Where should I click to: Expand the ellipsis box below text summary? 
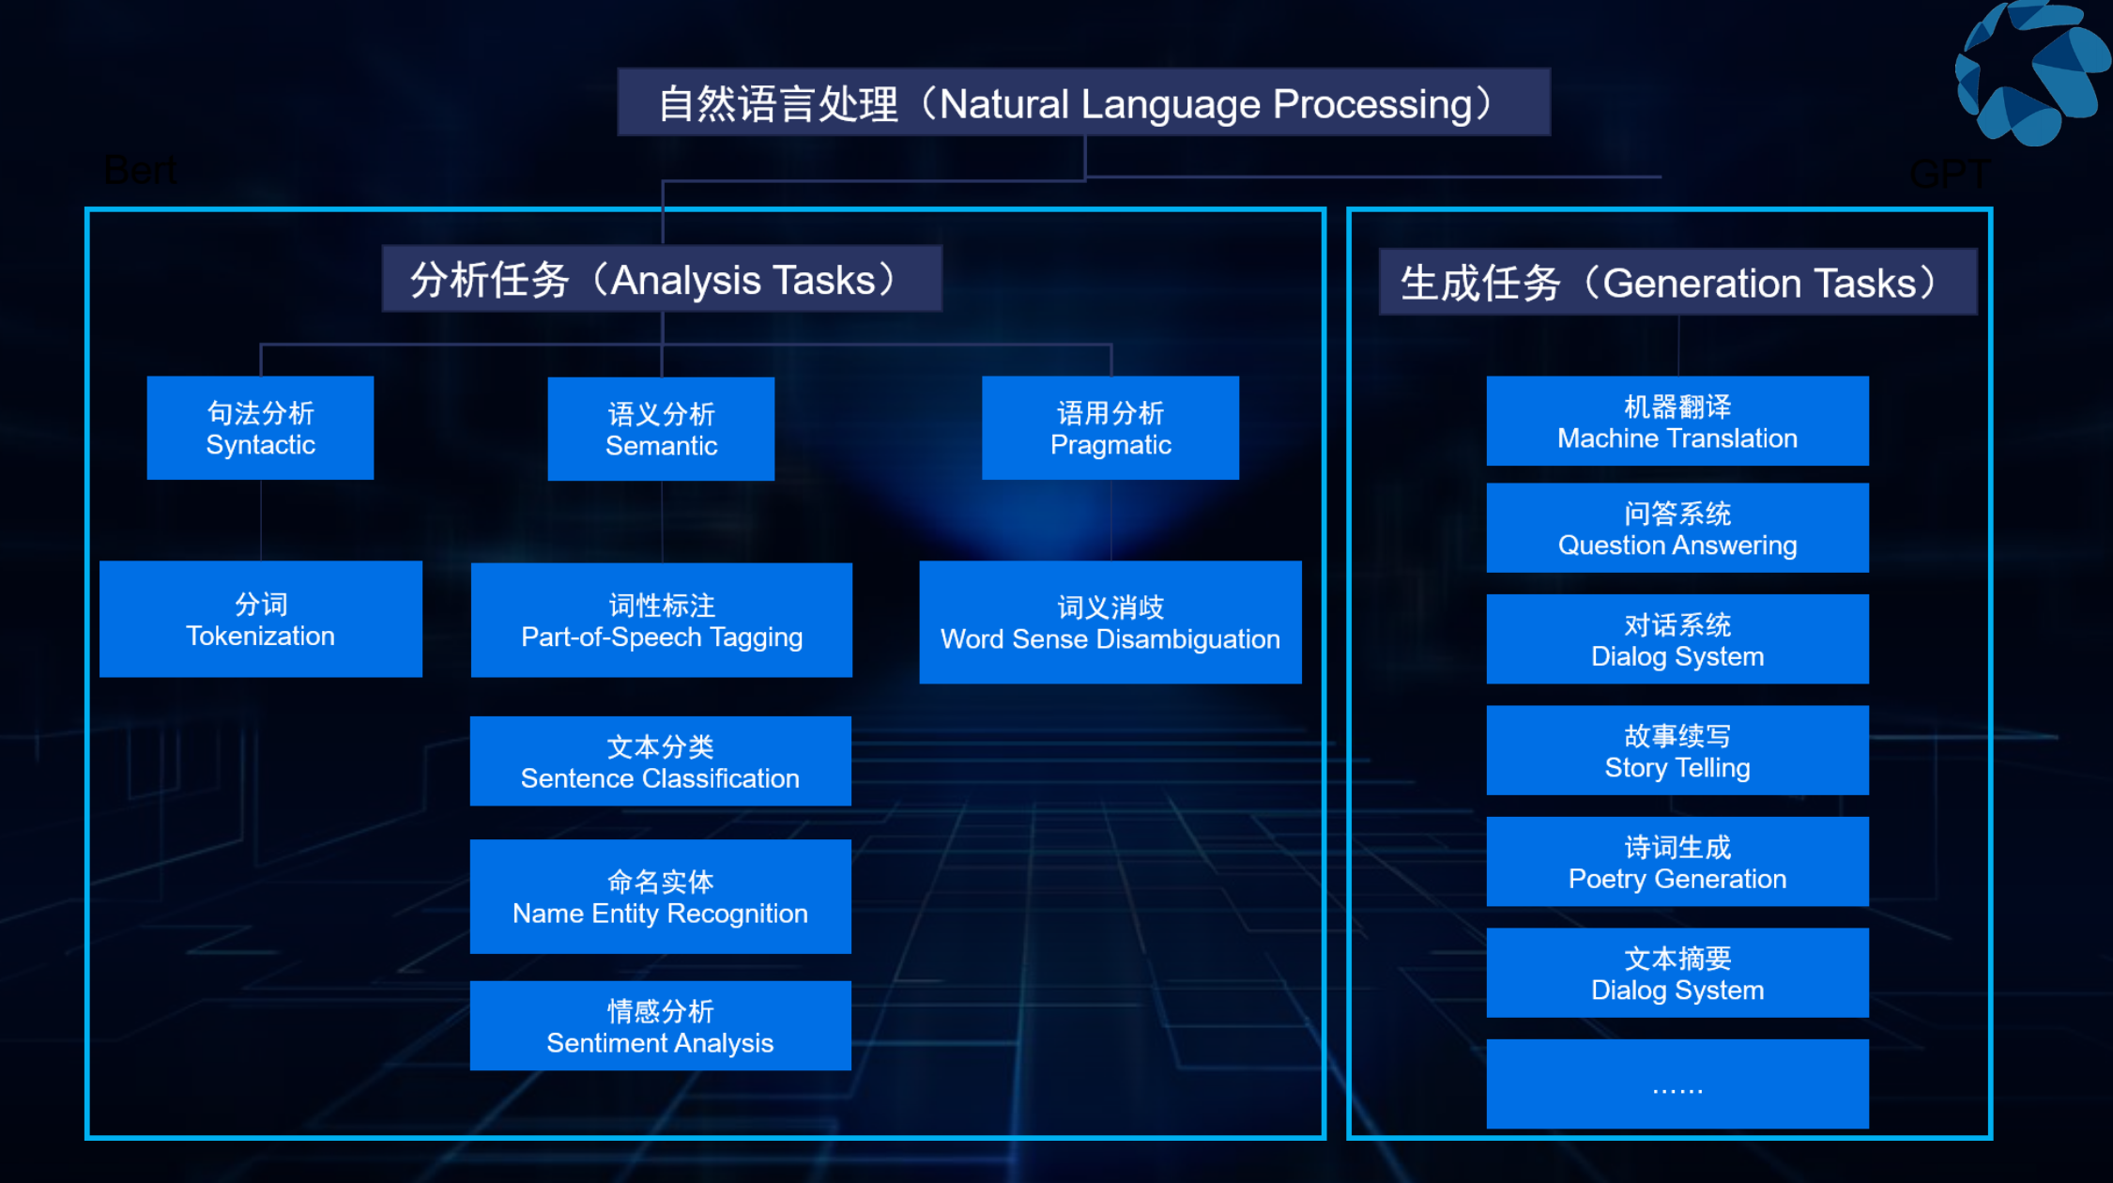click(x=1677, y=1084)
